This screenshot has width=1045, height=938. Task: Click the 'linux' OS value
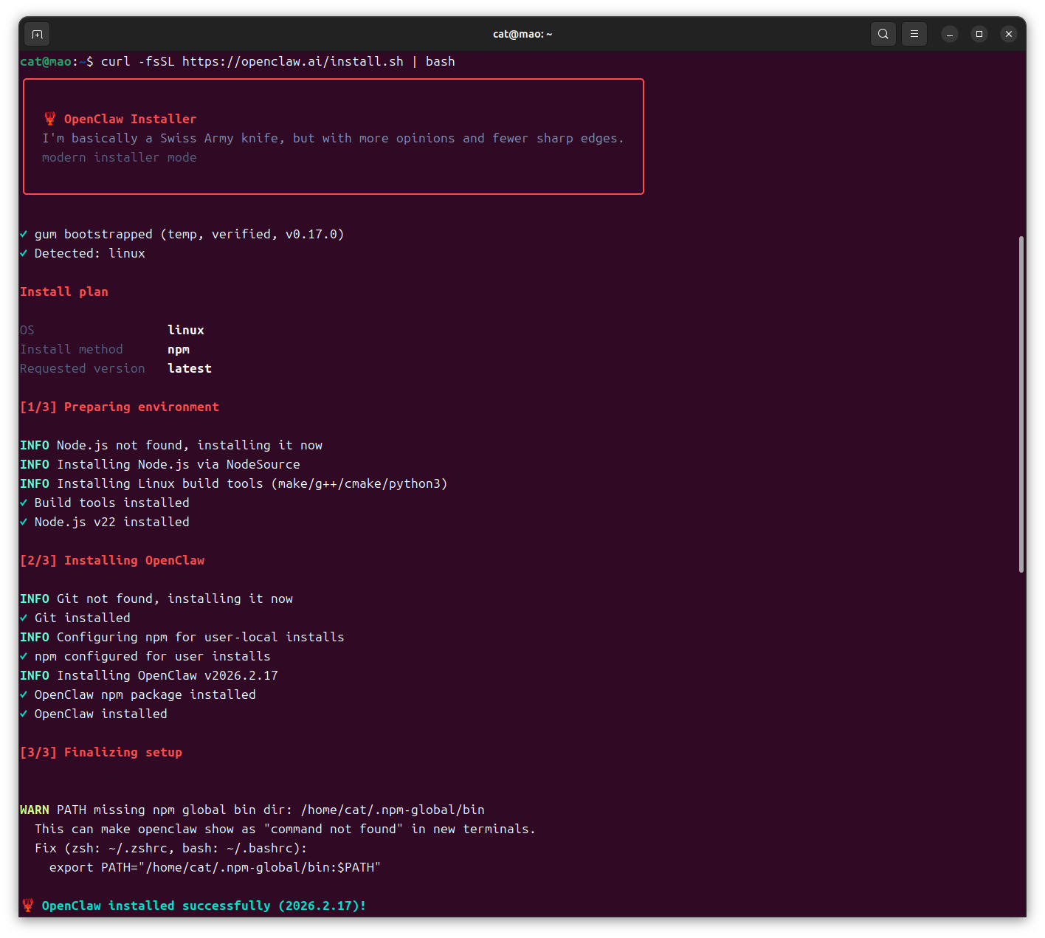point(186,330)
